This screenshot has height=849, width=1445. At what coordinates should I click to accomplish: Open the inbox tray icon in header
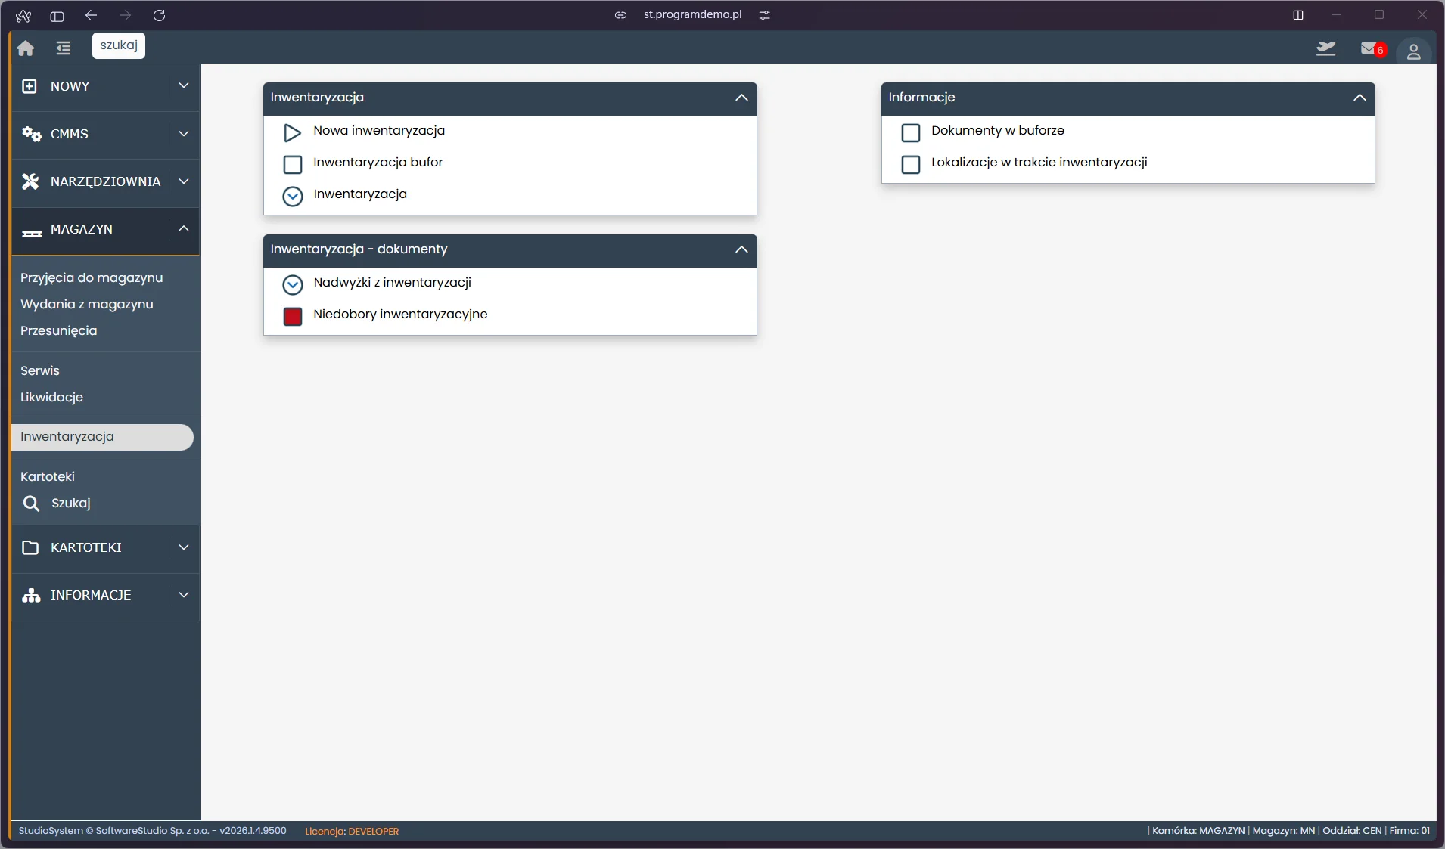point(1325,49)
